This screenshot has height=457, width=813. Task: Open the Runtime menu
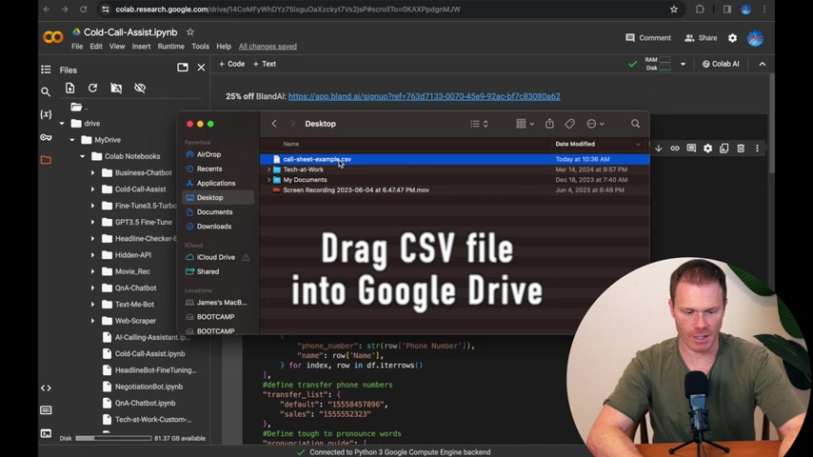pos(170,46)
